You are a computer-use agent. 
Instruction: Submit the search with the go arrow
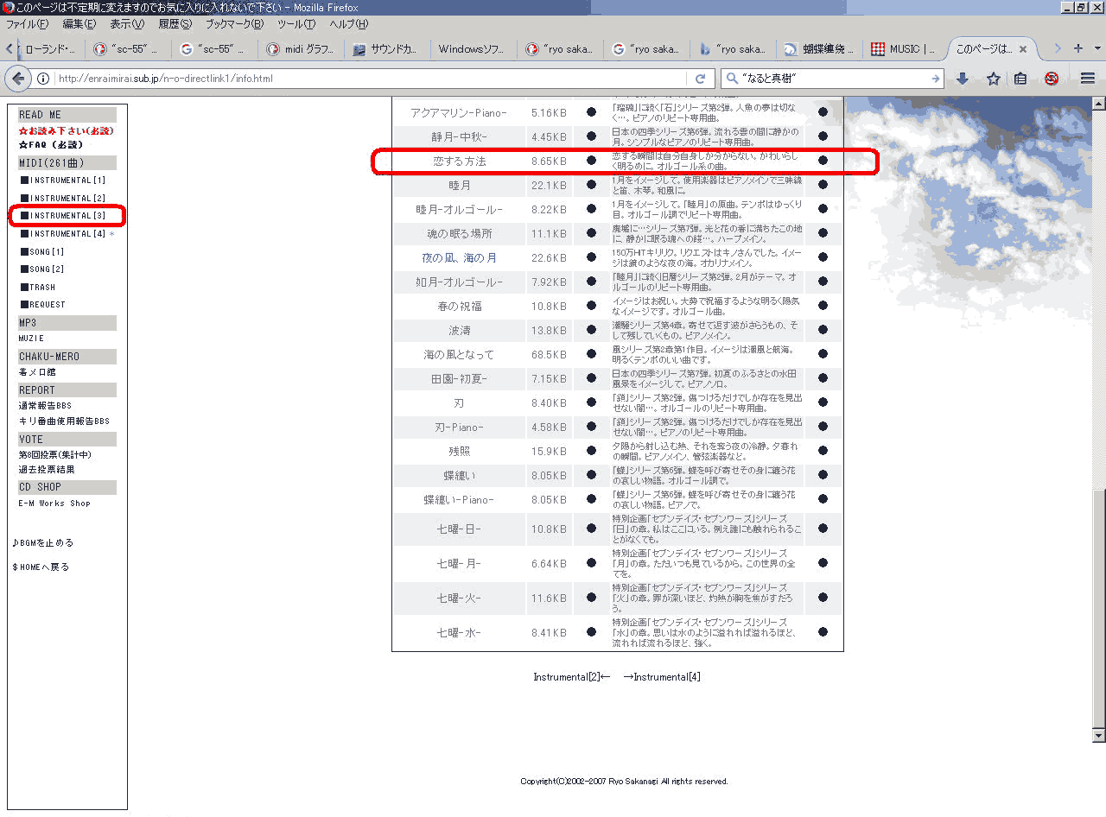pyautogui.click(x=936, y=79)
